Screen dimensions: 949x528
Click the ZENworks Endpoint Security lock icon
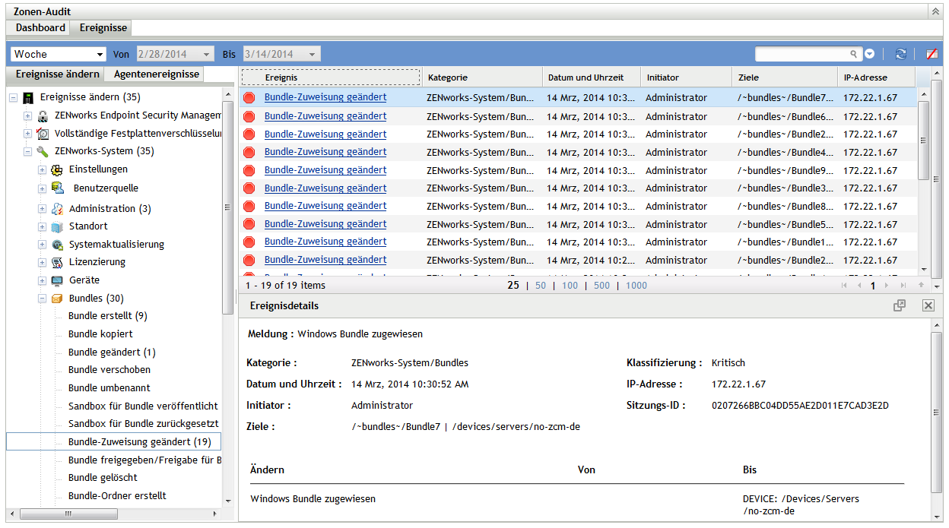click(43, 115)
